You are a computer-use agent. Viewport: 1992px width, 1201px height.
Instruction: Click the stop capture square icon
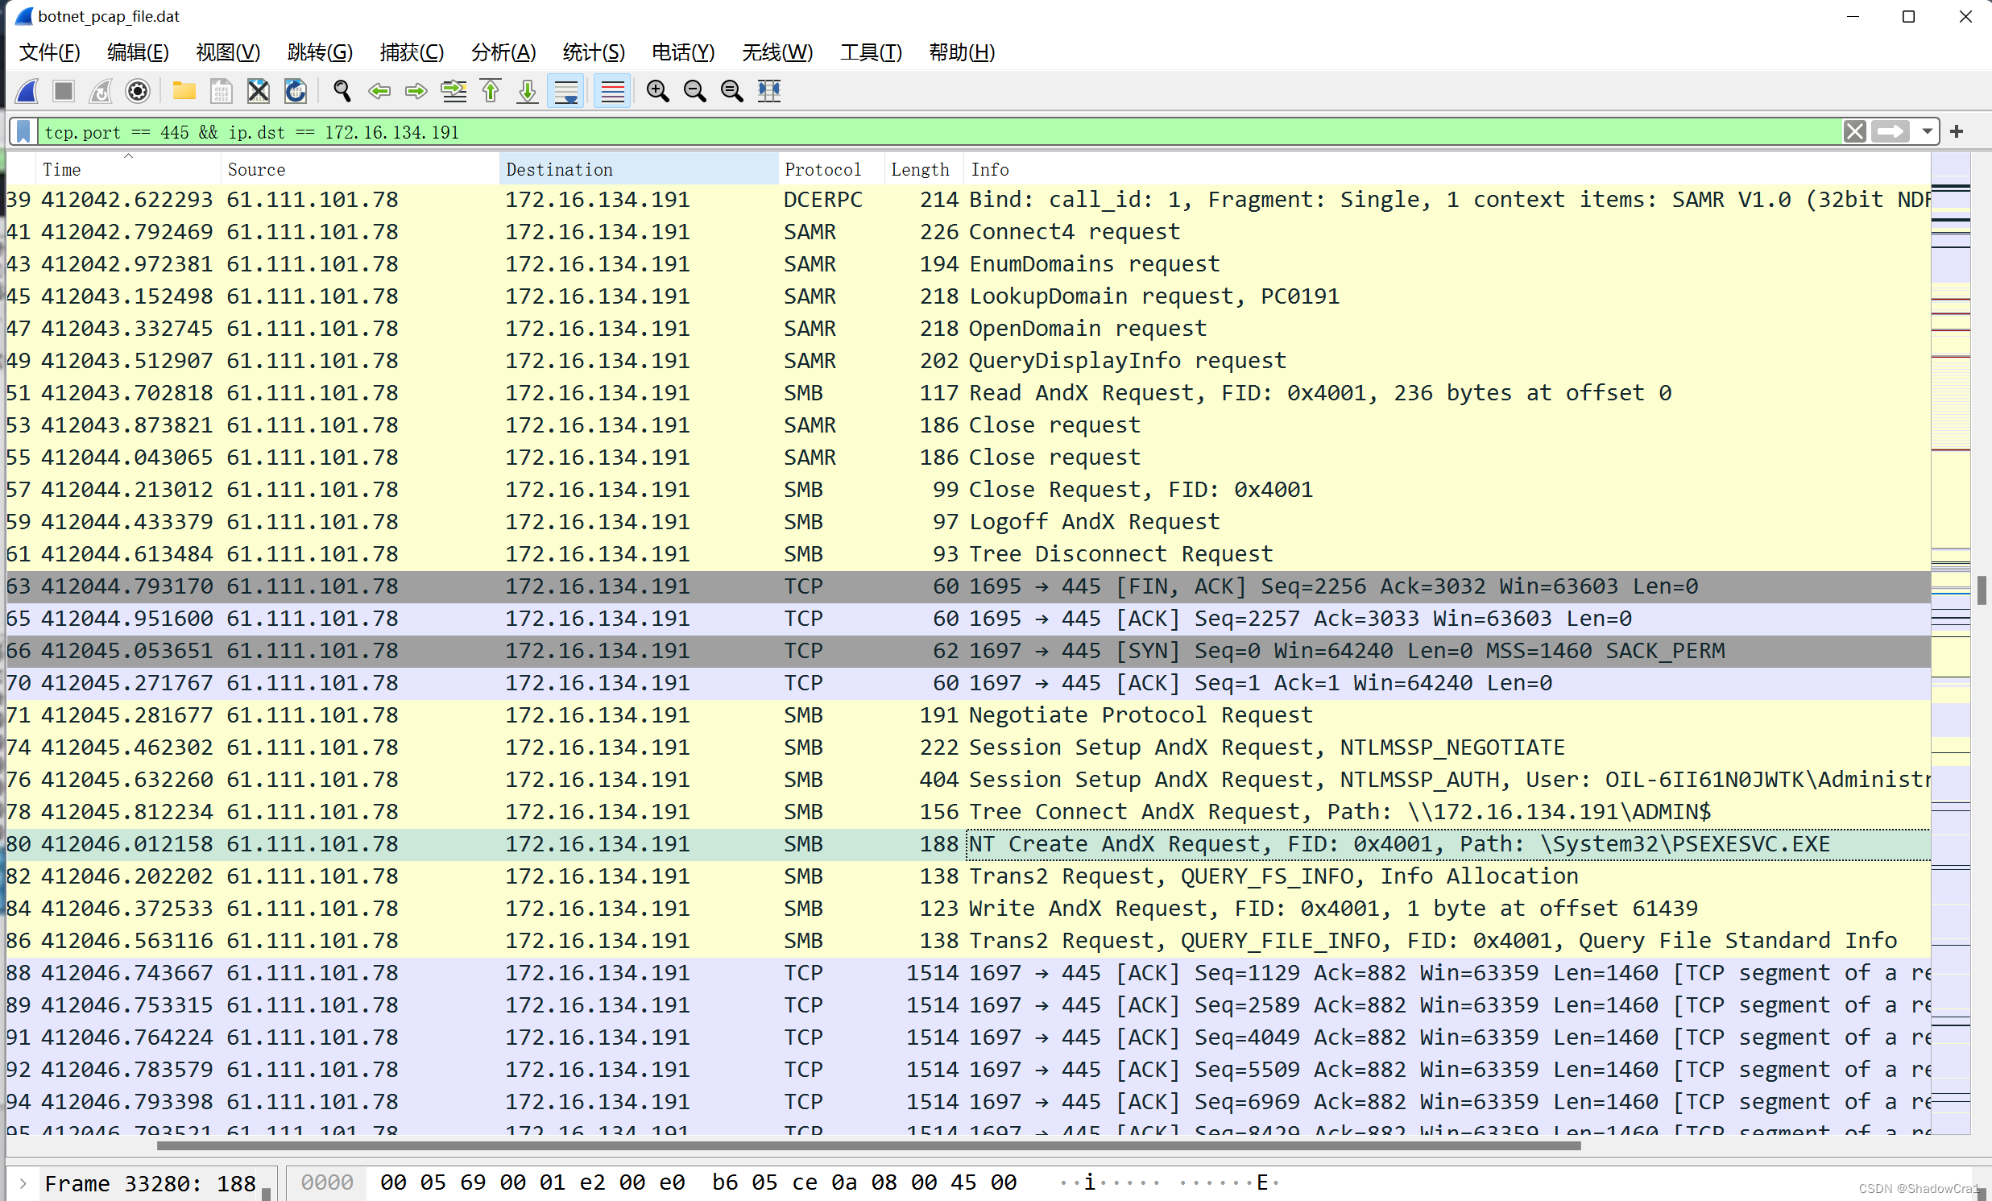(63, 90)
